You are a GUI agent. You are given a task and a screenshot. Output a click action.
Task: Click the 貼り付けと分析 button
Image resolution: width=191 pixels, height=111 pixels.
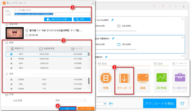pyautogui.click(x=58, y=19)
